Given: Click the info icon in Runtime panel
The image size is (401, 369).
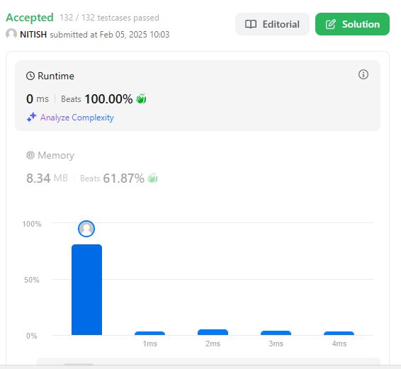Looking at the screenshot, I should click(363, 74).
